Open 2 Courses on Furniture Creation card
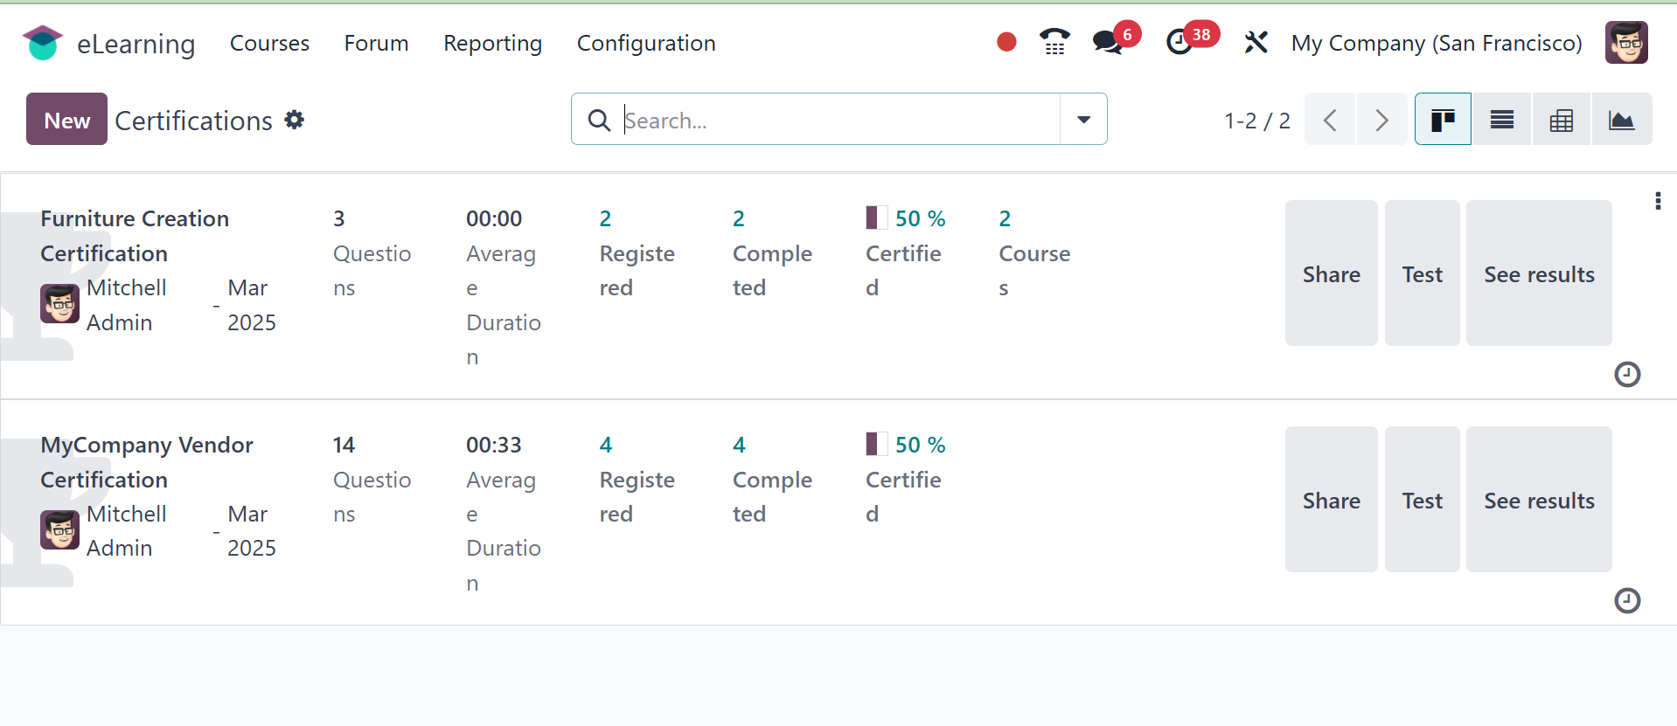1677x726 pixels. [1034, 252]
